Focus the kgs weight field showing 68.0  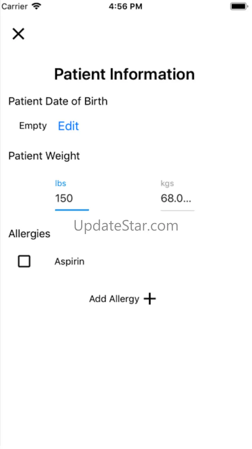[177, 198]
